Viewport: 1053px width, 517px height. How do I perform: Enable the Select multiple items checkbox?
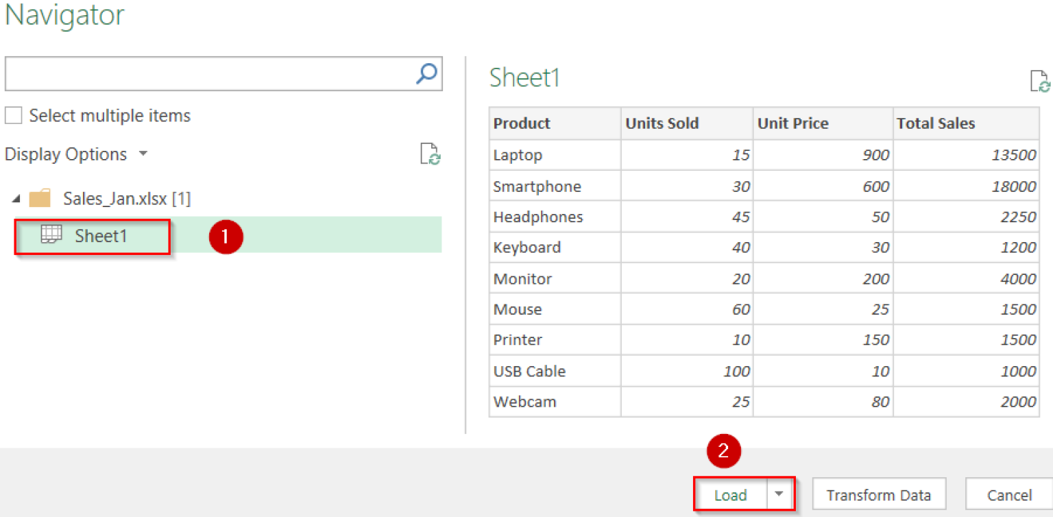coord(13,115)
